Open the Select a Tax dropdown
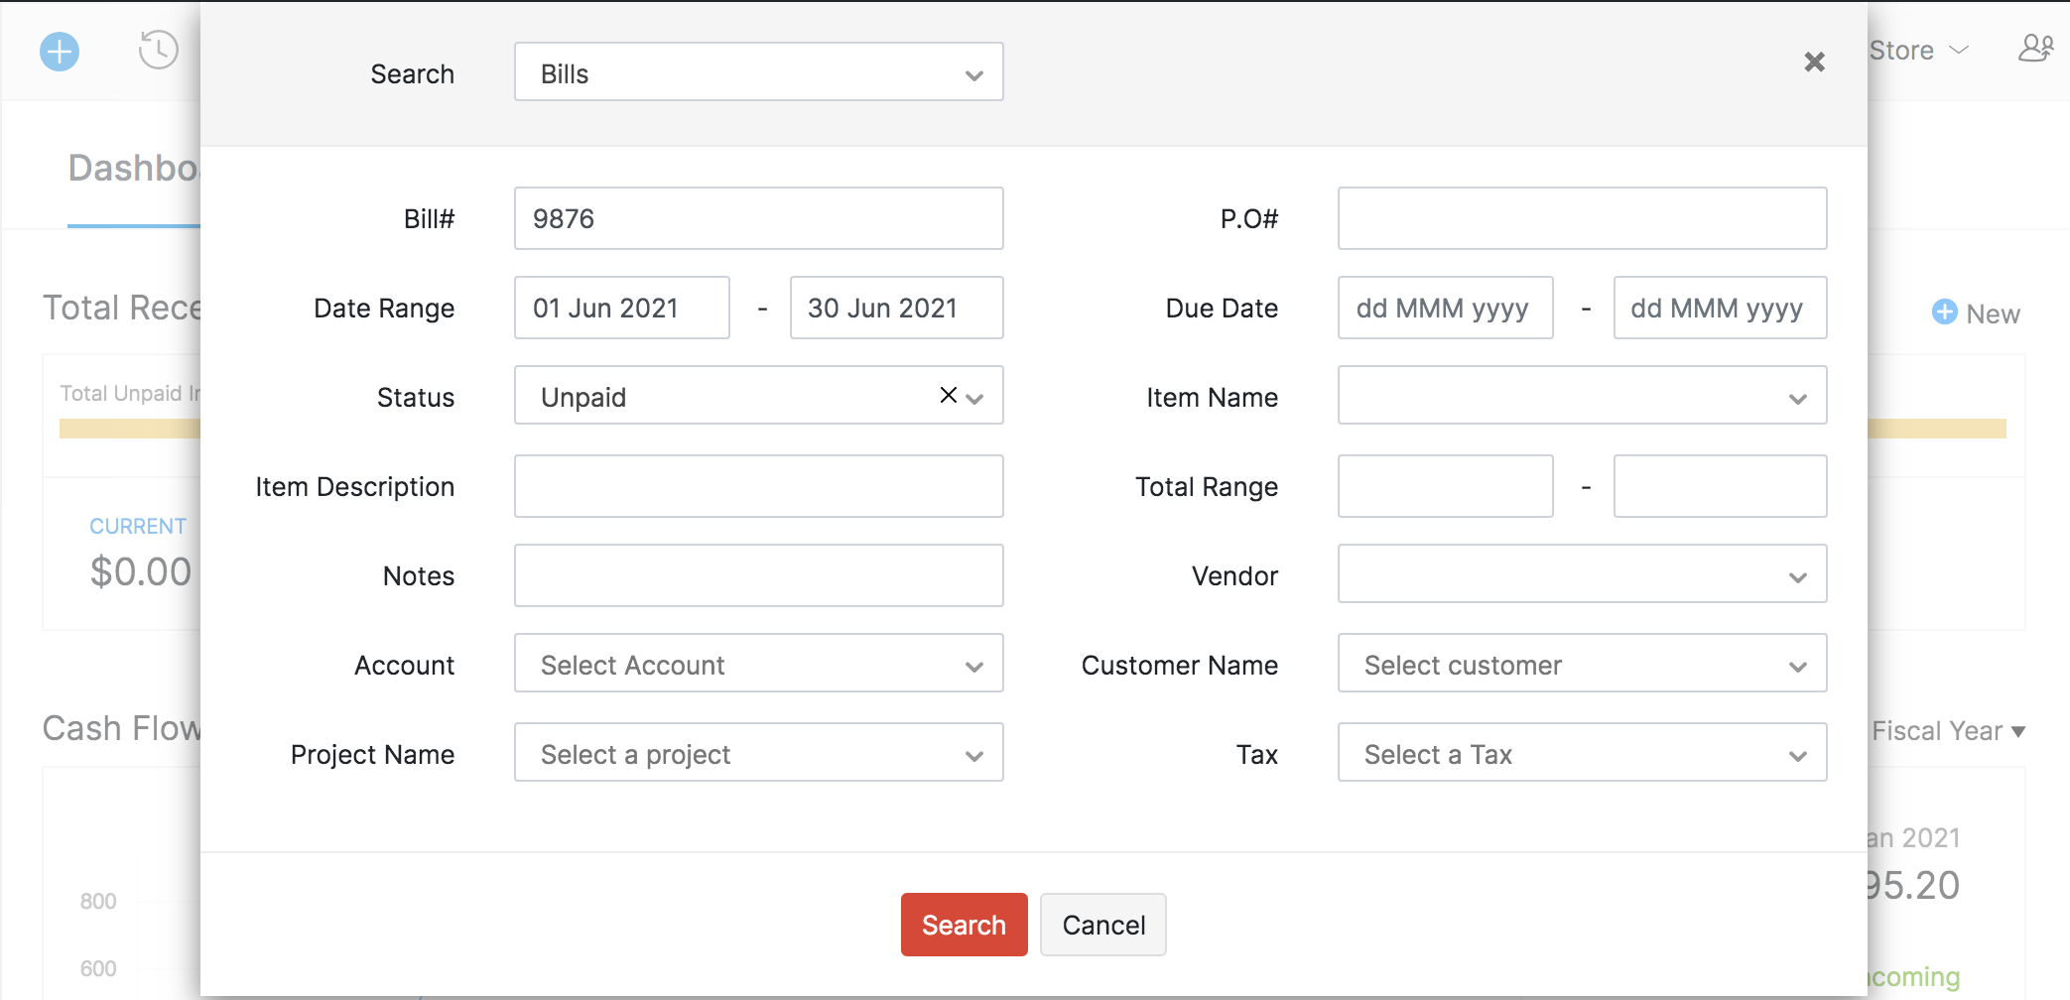The image size is (2070, 1000). click(x=1582, y=753)
